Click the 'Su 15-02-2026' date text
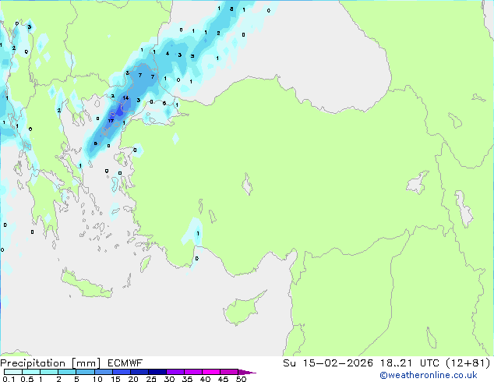This screenshot has width=494, height=382. [x=328, y=363]
